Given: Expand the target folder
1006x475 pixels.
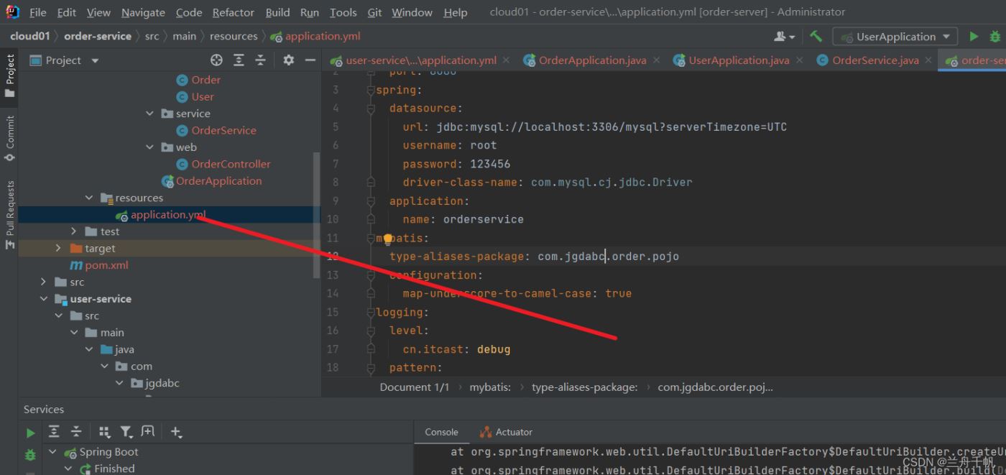Looking at the screenshot, I should [59, 248].
